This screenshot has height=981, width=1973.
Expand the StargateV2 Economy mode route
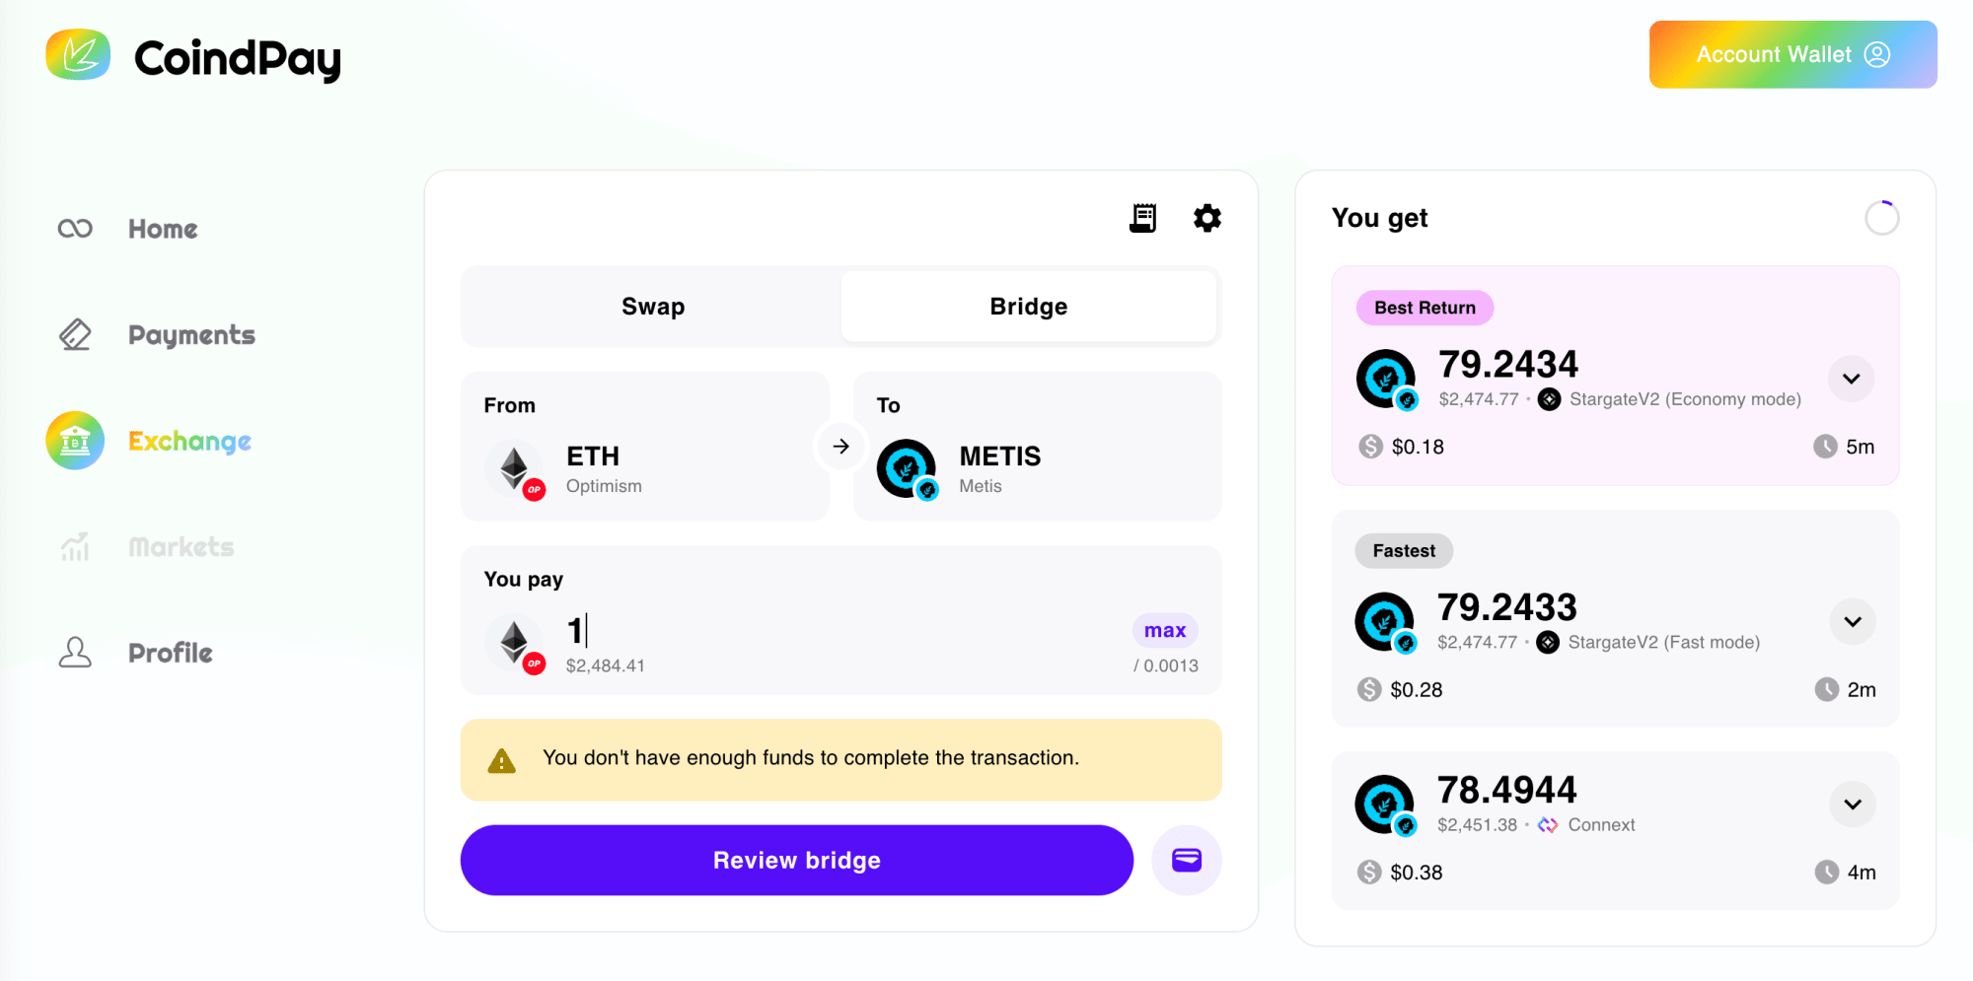(1852, 379)
